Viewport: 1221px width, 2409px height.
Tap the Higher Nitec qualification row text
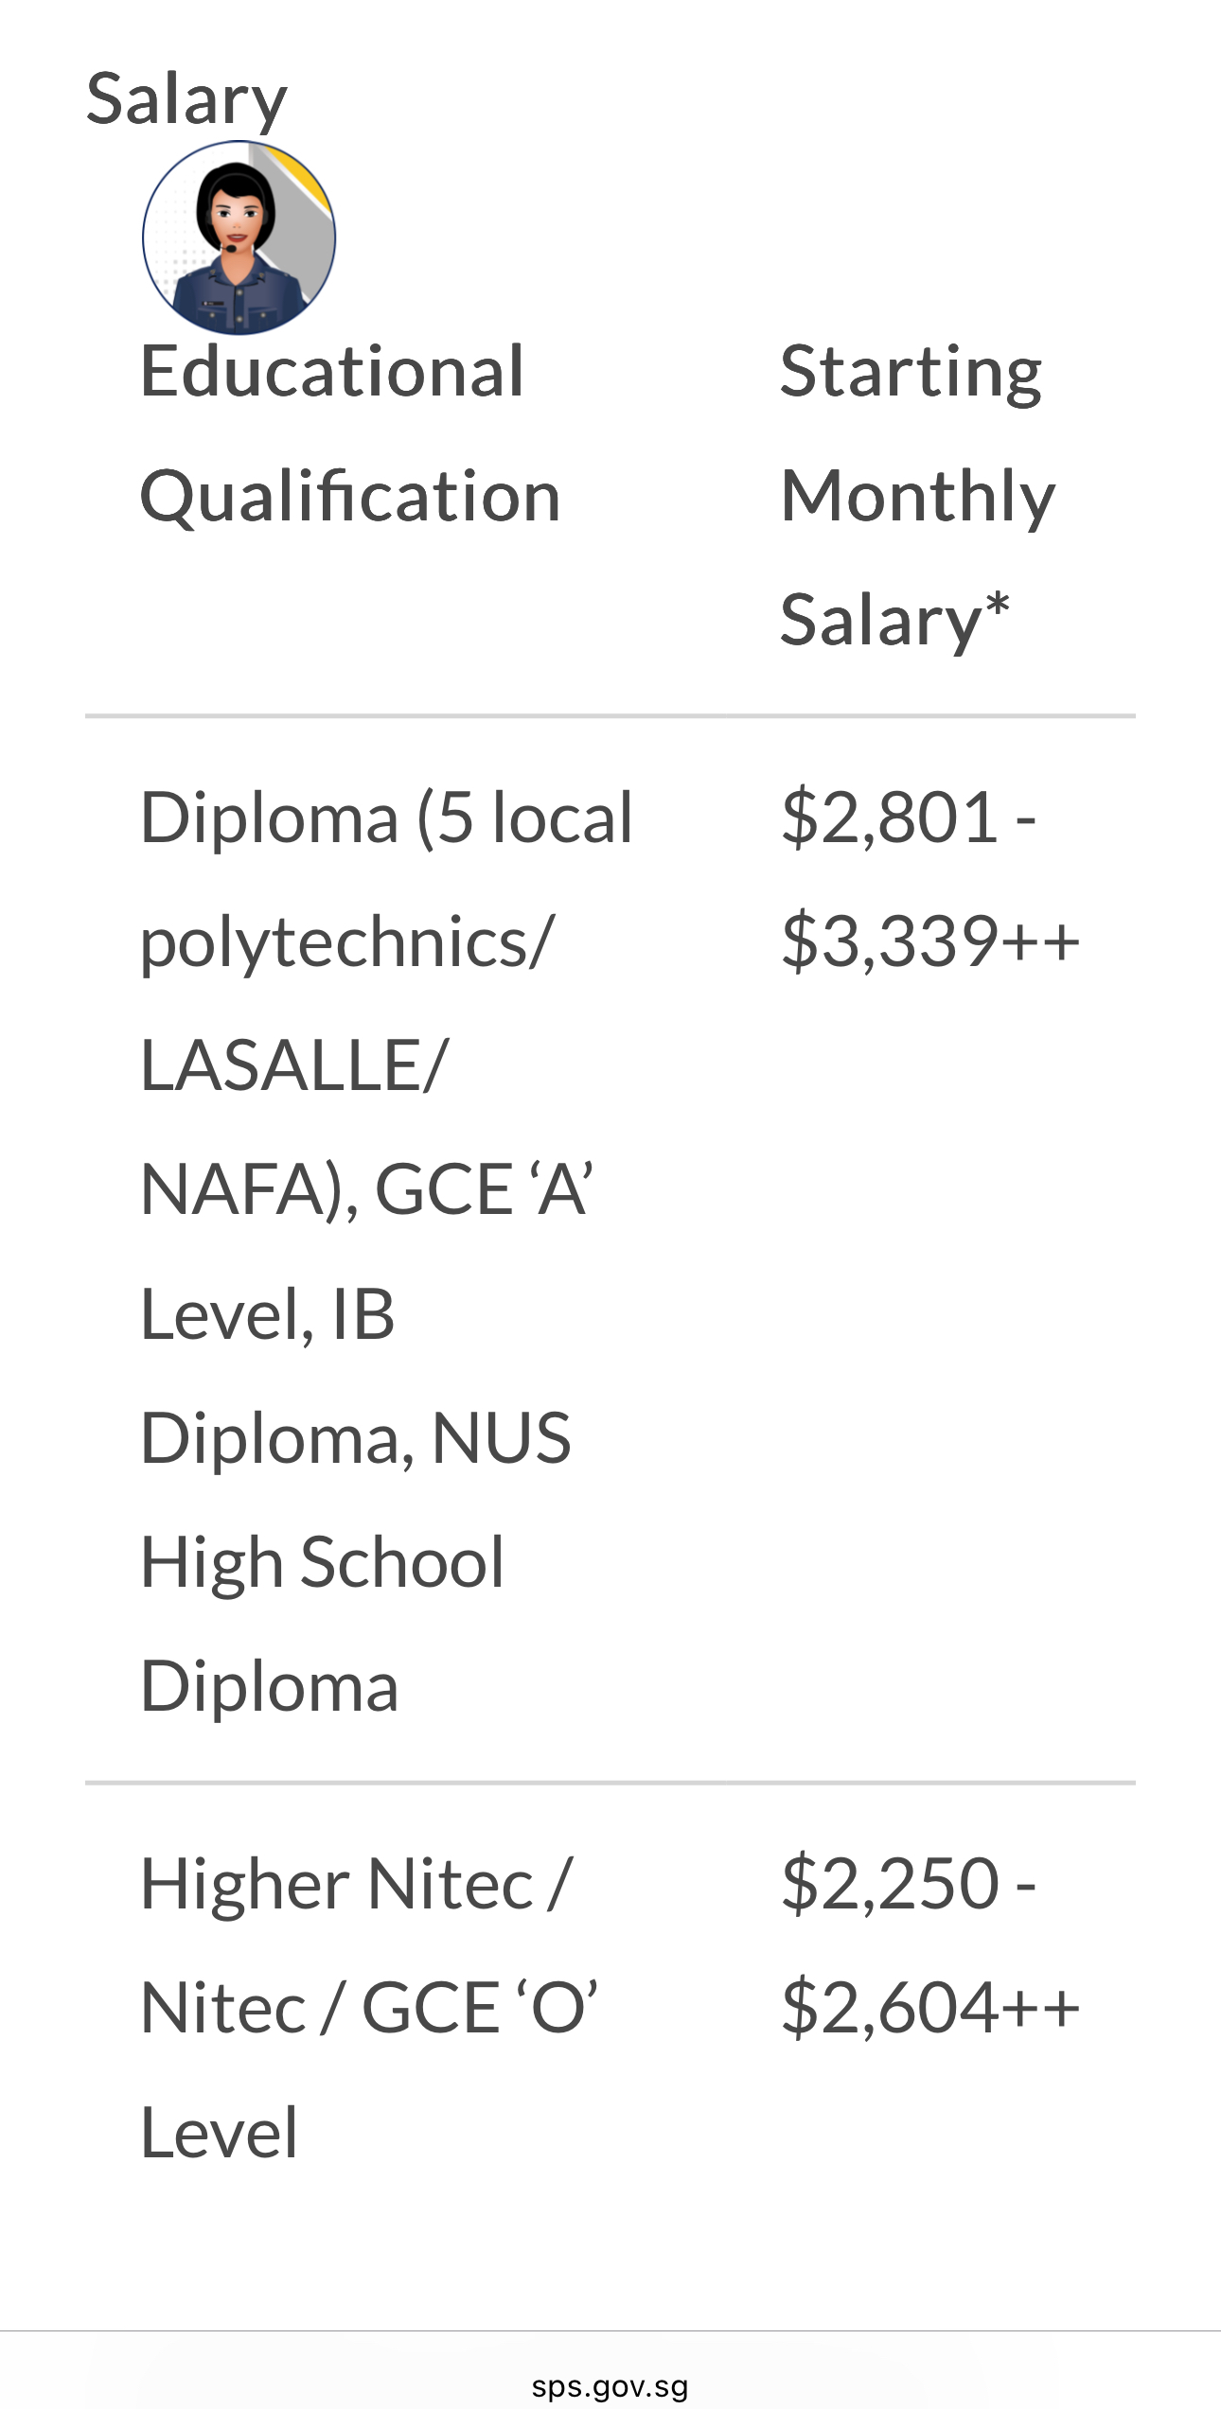369,2008
